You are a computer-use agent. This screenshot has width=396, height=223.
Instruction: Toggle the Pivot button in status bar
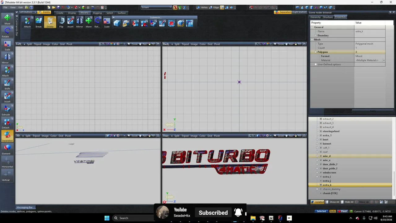click(x=342, y=211)
